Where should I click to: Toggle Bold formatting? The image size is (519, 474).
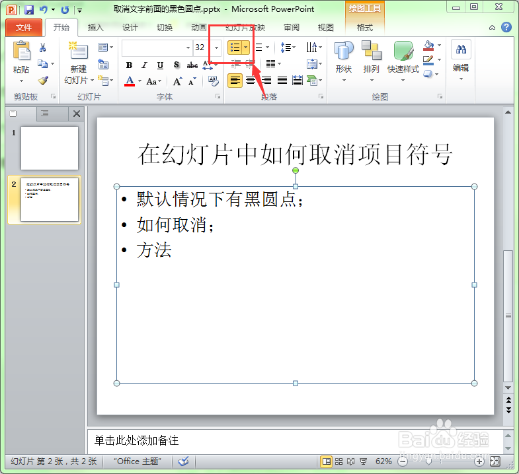(129, 65)
